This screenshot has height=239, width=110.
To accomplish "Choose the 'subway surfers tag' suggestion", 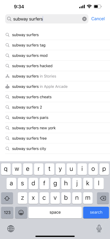I will (x=57, y=45).
